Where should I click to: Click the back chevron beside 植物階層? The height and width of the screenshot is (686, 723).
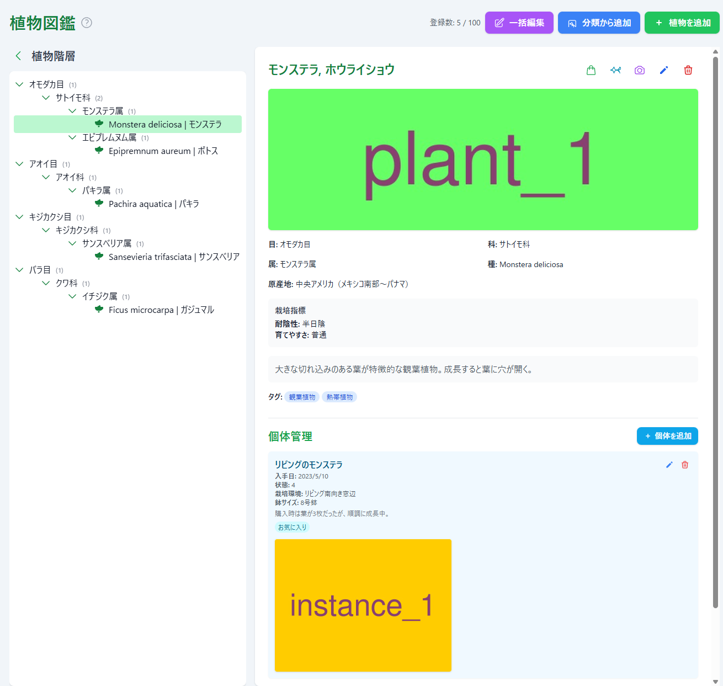pyautogui.click(x=18, y=56)
